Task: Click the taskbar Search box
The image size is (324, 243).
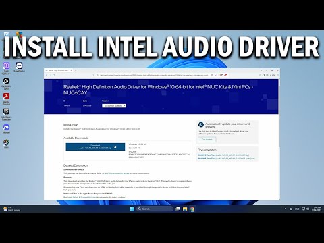Action: tap(155, 209)
